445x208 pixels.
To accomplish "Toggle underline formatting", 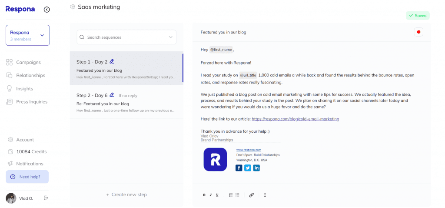I will 217,195.
